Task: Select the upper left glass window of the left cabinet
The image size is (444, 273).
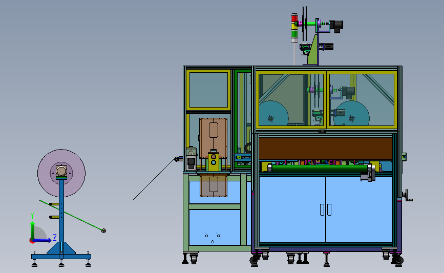Action: tap(208, 90)
